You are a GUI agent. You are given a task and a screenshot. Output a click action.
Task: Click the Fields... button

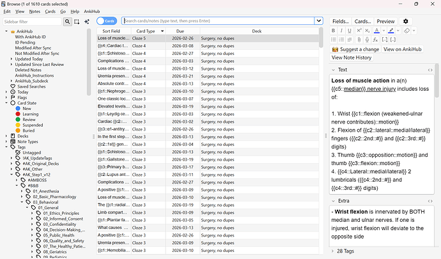pos(341,21)
